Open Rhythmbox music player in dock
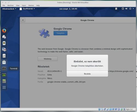 tap(4, 43)
